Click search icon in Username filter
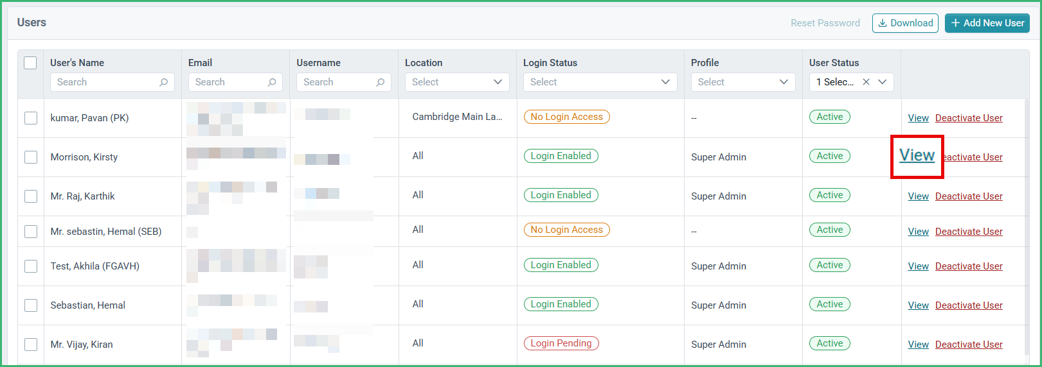1042x367 pixels. pos(381,82)
